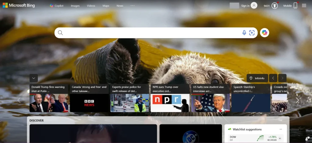This screenshot has width=312, height=143.
Task: Click the Microsoft Bing logo
Action: coord(19,5)
